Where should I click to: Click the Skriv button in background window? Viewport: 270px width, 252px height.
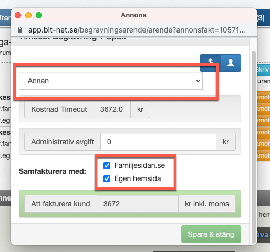point(263,70)
